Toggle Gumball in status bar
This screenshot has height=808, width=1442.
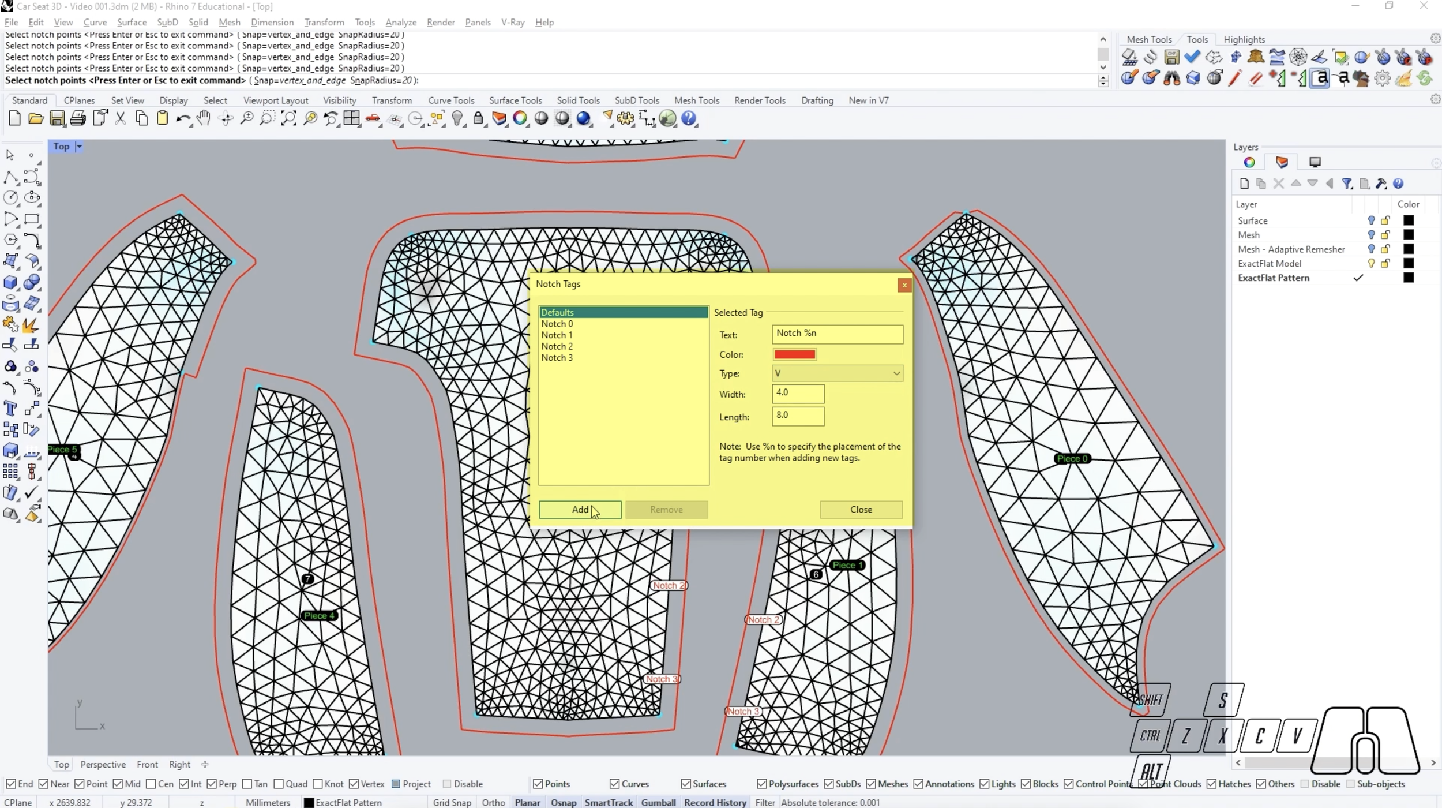(x=658, y=802)
